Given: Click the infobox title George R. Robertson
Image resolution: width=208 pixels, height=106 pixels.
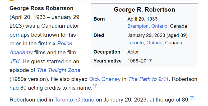Looking at the screenshot, I should tap(144, 10).
